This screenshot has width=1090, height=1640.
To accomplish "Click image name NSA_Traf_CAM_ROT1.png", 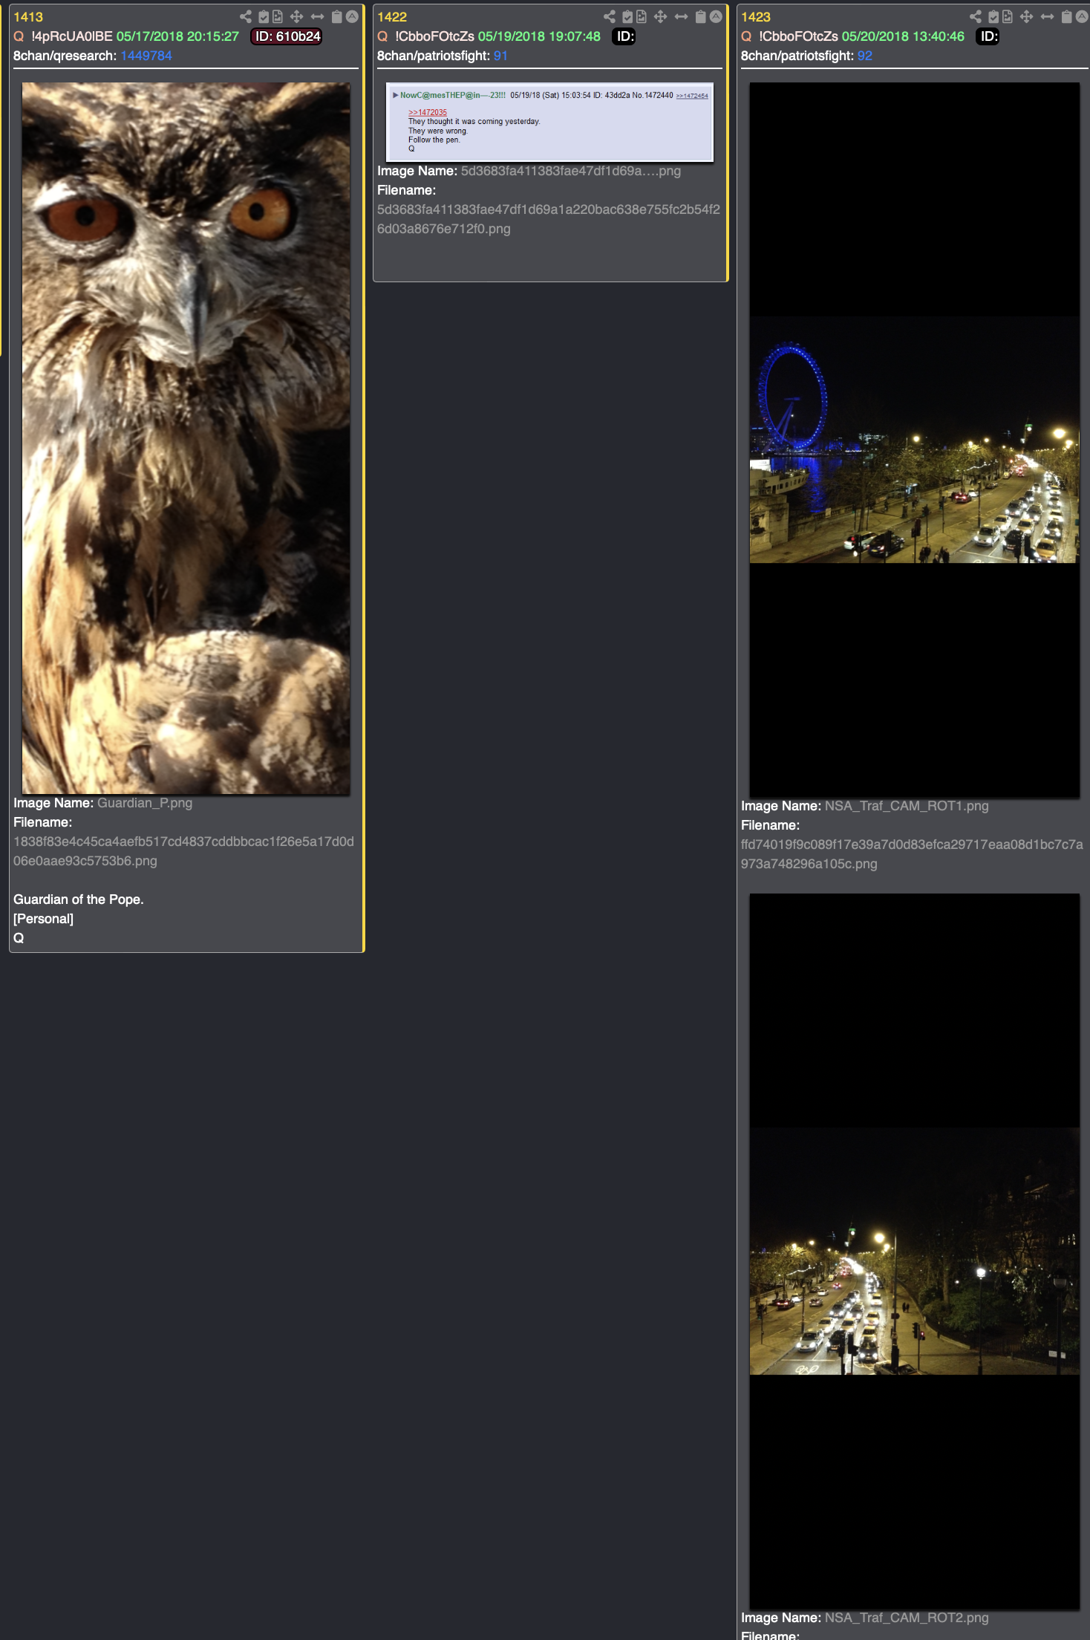I will click(x=907, y=806).
